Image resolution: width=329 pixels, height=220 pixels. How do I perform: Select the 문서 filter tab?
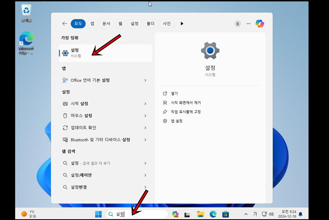(x=106, y=24)
